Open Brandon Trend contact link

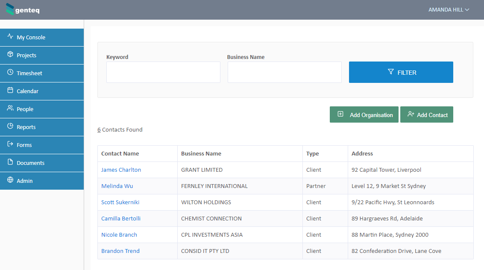pyautogui.click(x=120, y=251)
